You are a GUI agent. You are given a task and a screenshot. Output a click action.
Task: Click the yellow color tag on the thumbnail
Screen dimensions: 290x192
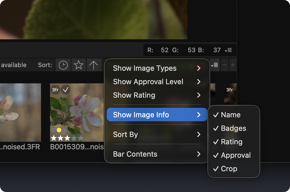[x=59, y=130]
